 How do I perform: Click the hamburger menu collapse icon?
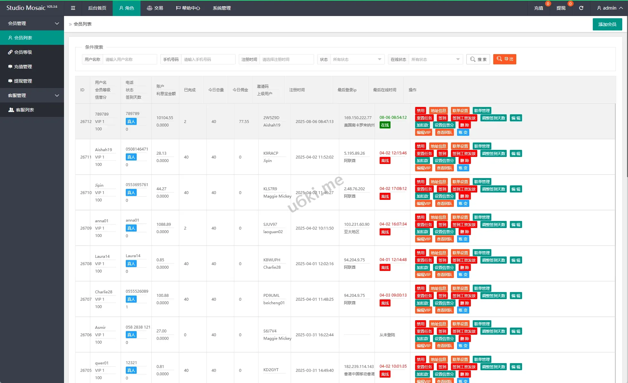(x=73, y=8)
